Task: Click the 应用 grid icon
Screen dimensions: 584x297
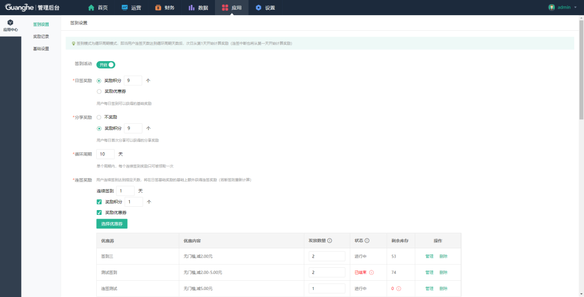Action: tap(225, 8)
